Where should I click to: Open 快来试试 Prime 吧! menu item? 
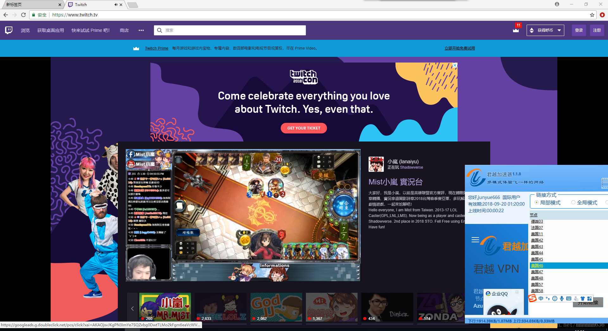91,30
